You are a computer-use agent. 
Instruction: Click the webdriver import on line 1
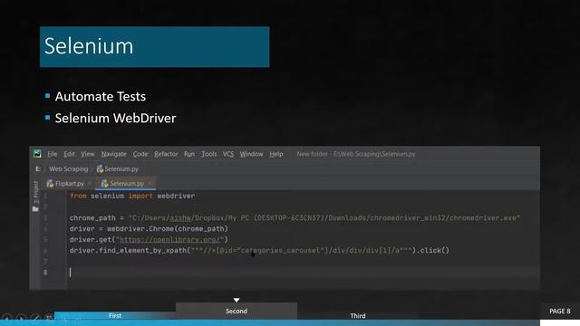(x=176, y=196)
